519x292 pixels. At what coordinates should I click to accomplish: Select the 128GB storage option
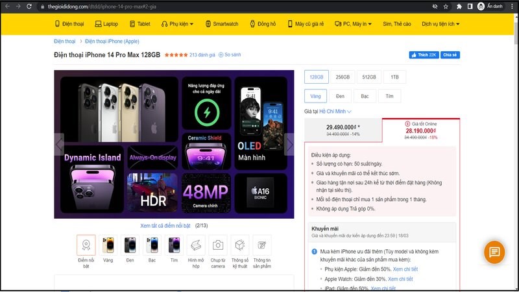317,77
